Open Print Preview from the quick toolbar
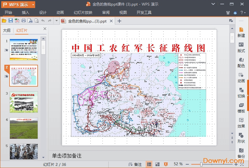The height and width of the screenshot is (168, 249). point(36,21)
